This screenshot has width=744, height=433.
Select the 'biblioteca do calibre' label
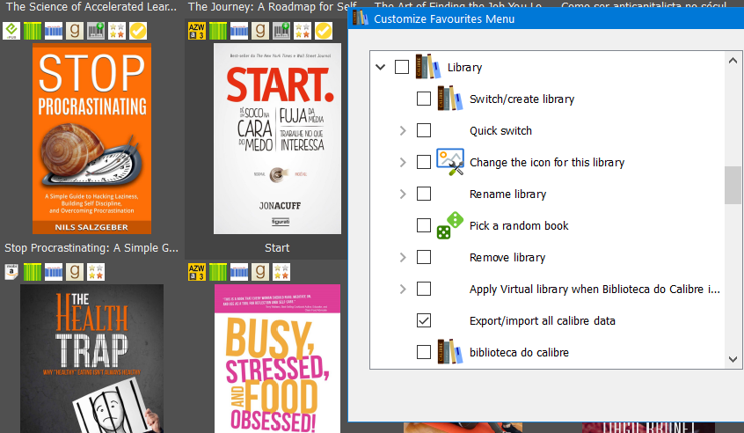point(519,352)
